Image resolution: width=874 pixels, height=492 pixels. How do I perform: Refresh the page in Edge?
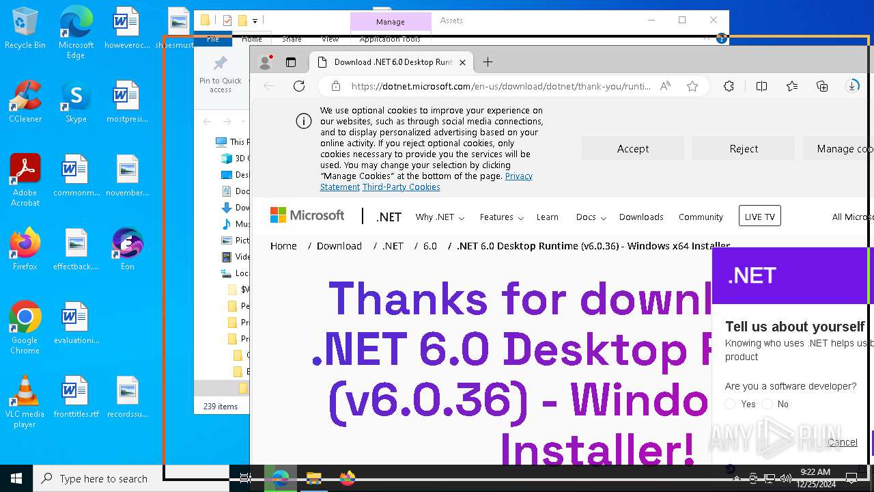(x=299, y=86)
